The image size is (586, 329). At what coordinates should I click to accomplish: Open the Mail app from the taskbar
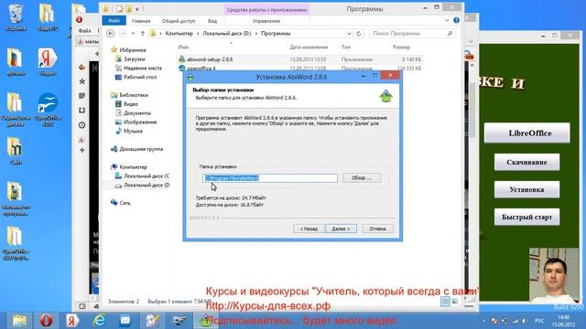point(125,321)
